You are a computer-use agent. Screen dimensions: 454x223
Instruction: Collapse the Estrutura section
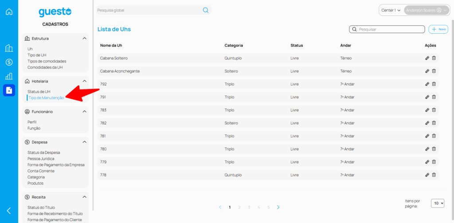pos(84,38)
